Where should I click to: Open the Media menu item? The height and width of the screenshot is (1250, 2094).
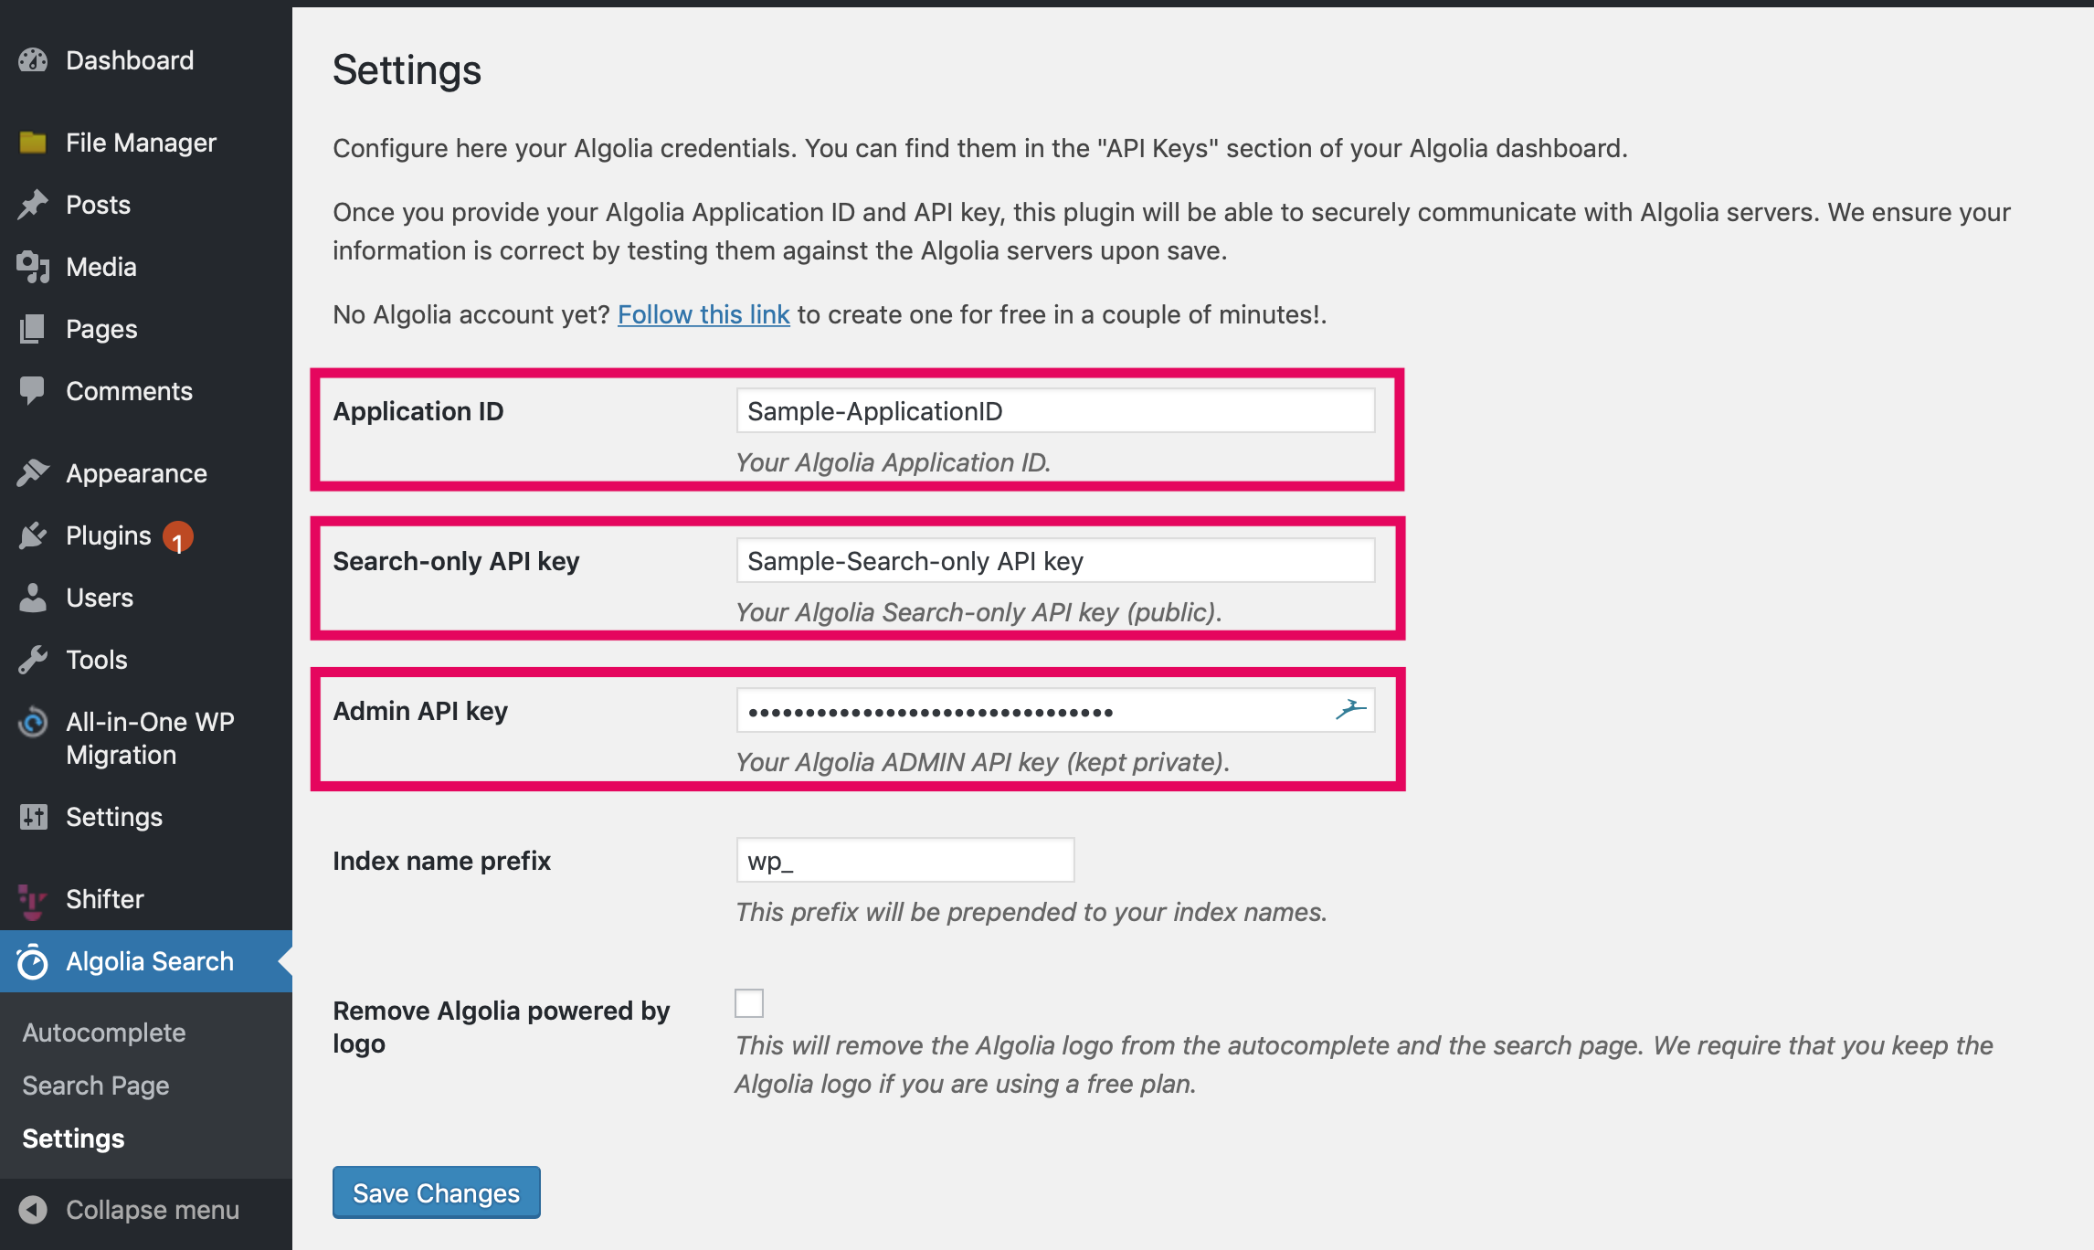click(x=146, y=267)
